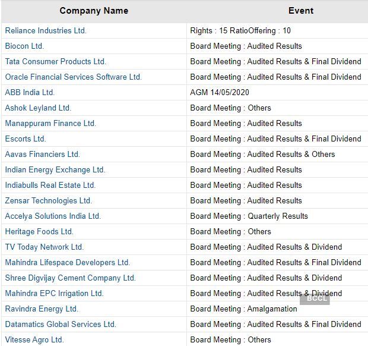Click the Company Name column header
Image resolution: width=368 pixels, height=346 pixels.
pyautogui.click(x=94, y=11)
